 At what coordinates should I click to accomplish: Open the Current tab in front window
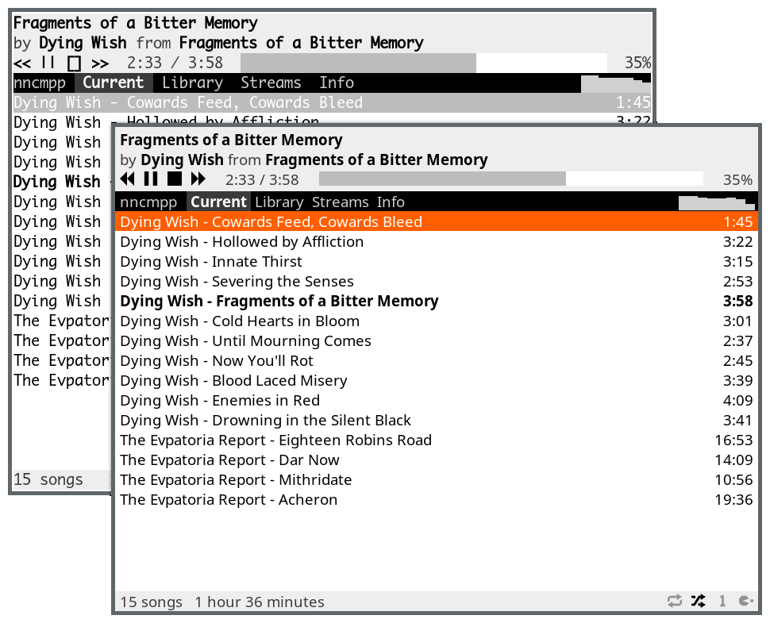click(218, 202)
